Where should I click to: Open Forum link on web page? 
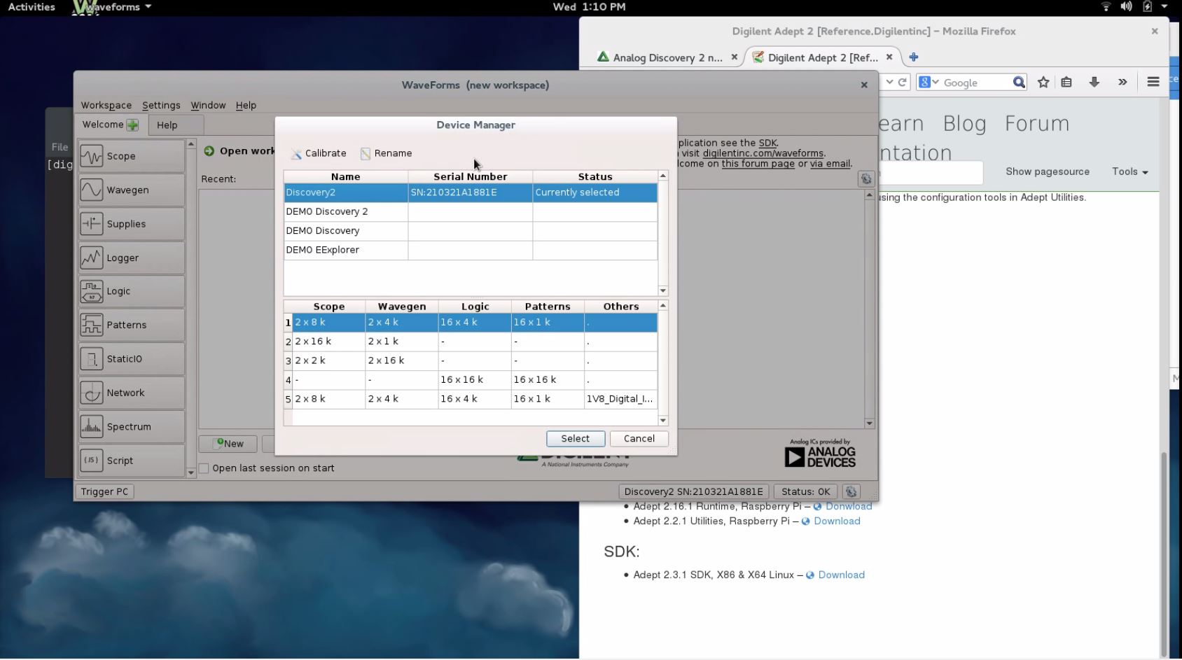pyautogui.click(x=1037, y=123)
